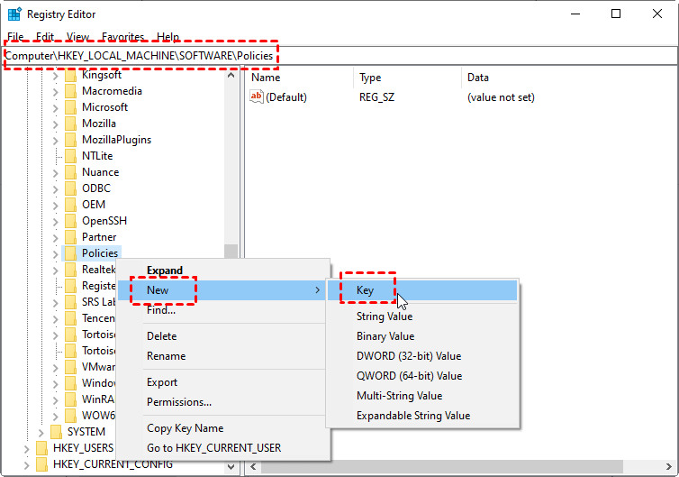Click the OpenSSH folder icon
This screenshot has width=679, height=477.
pos(70,221)
